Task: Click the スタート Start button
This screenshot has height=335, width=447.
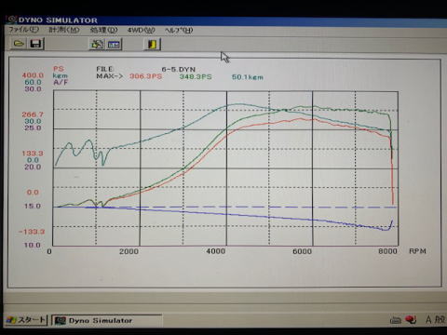Action: coord(26,320)
